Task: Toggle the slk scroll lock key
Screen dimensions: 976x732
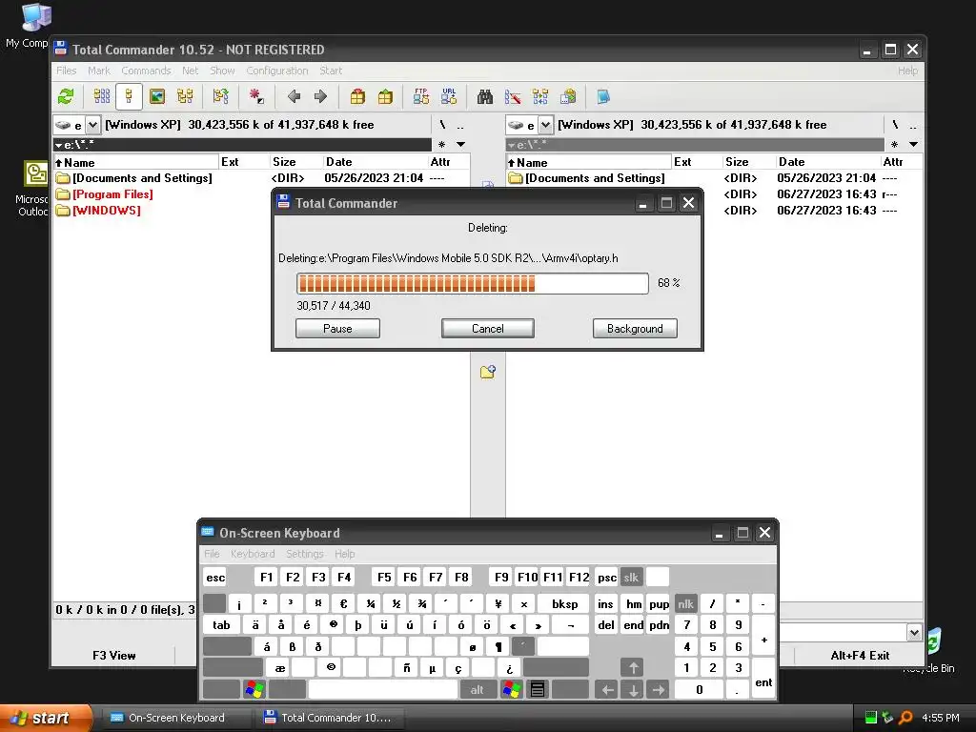Action: click(631, 577)
